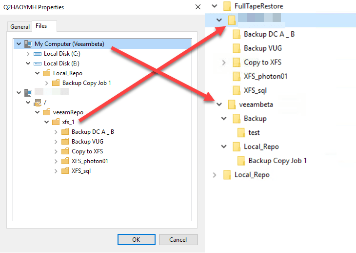This screenshot has width=356, height=253.
Task: Click the Linux root folder icon
Action: click(x=38, y=103)
